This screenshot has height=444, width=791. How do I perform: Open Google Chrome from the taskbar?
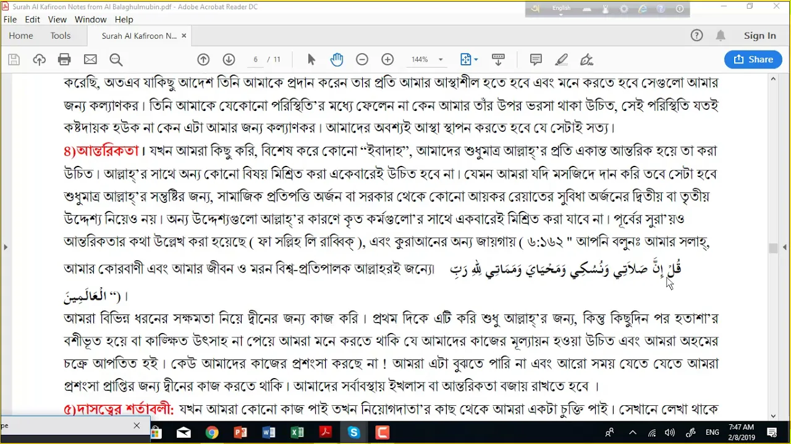(x=212, y=433)
